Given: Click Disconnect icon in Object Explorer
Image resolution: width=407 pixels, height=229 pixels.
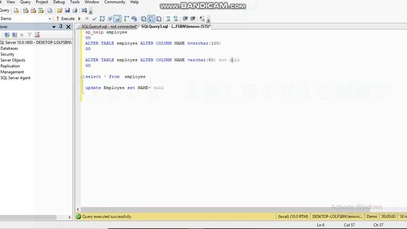Looking at the screenshot, I should (x=15, y=35).
